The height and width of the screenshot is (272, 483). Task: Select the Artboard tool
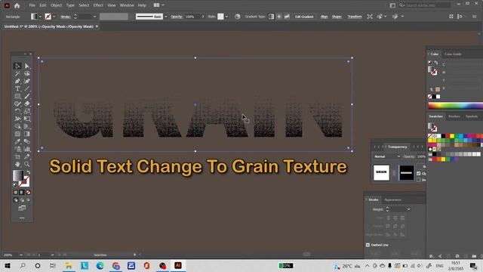pyautogui.click(x=17, y=156)
